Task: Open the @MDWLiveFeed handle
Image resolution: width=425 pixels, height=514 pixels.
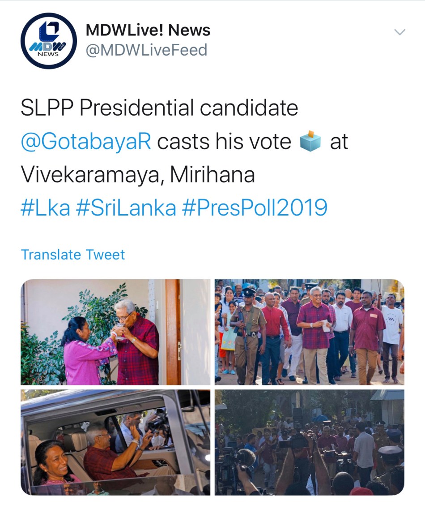Action: [146, 50]
